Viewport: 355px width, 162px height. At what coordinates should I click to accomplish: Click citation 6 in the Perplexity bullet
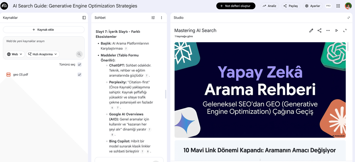[112, 108]
